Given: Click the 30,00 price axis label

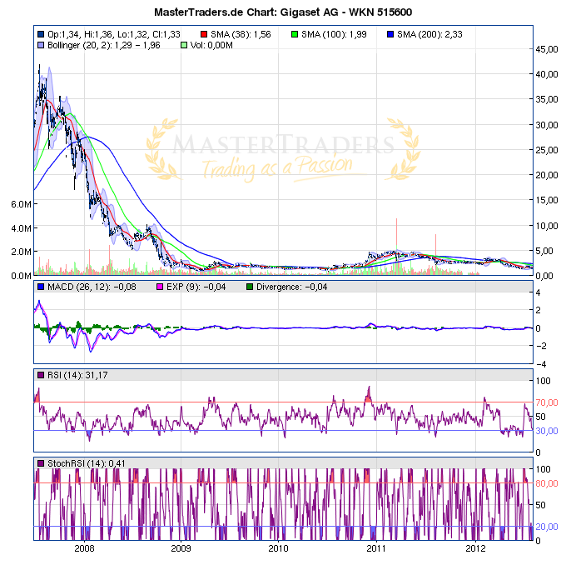Looking at the screenshot, I should coord(547,125).
